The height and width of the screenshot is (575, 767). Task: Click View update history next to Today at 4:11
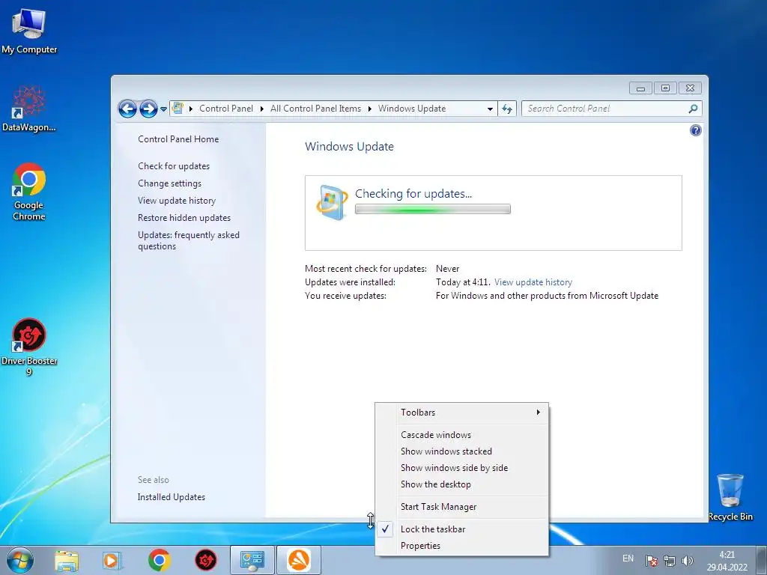533,282
